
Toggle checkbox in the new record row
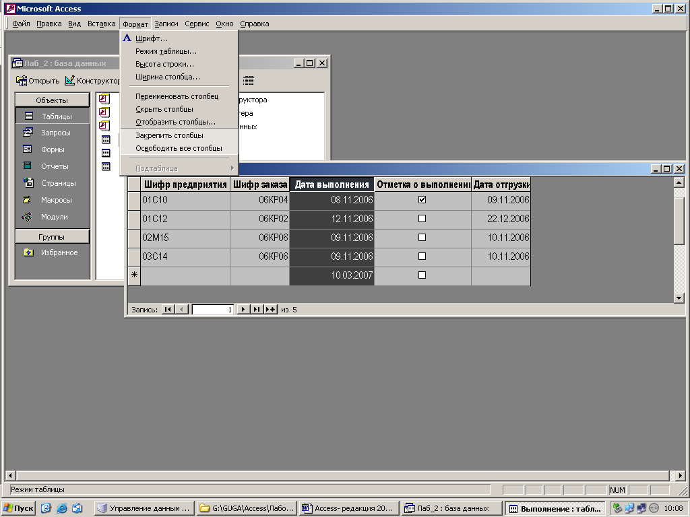point(422,275)
